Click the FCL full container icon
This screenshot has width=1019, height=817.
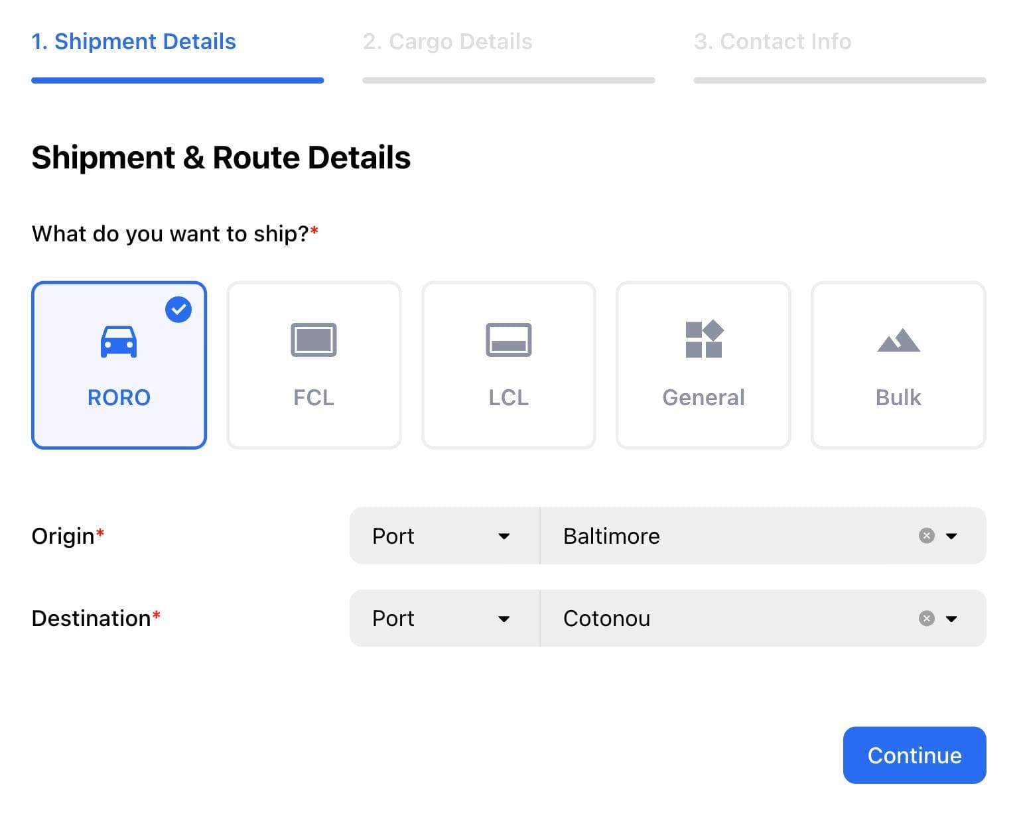[314, 340]
